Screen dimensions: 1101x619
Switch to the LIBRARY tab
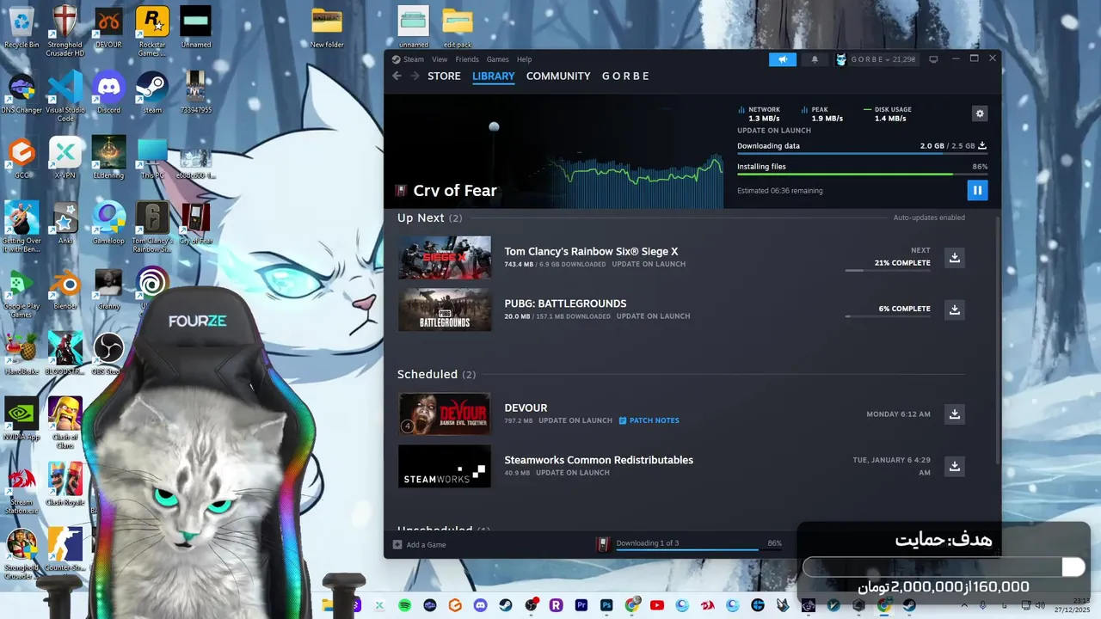(494, 76)
